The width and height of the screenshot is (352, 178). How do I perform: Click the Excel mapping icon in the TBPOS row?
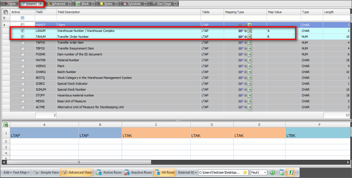coord(250,48)
